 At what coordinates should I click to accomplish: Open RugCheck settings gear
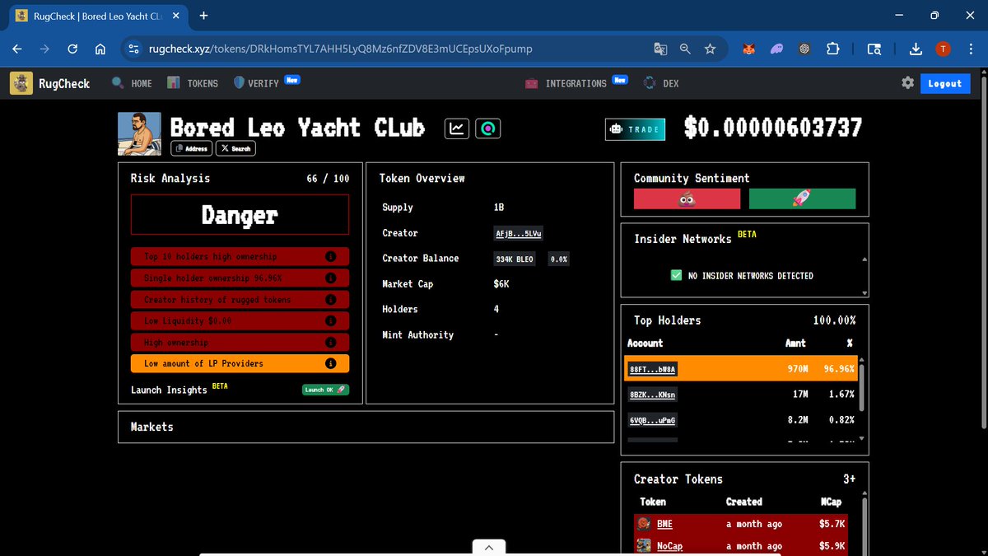coord(907,83)
